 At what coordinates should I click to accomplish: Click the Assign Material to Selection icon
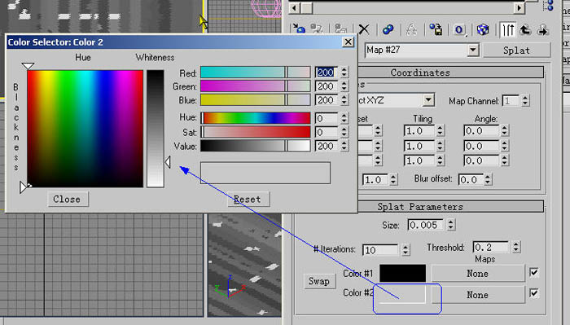coord(340,29)
